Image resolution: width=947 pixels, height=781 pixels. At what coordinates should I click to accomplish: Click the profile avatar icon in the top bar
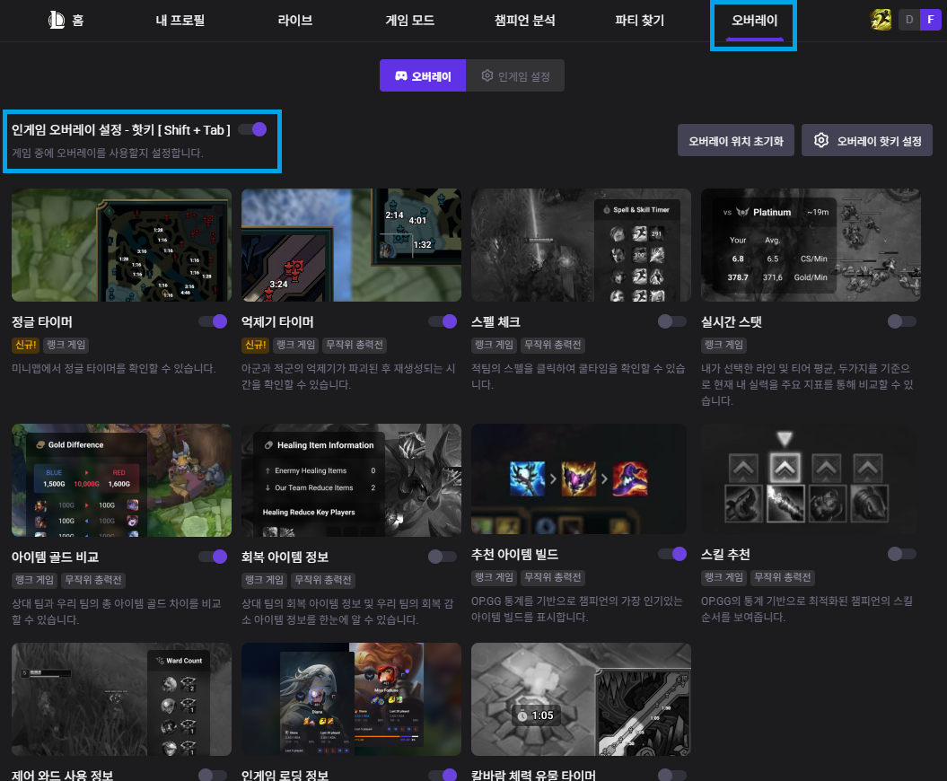(881, 20)
